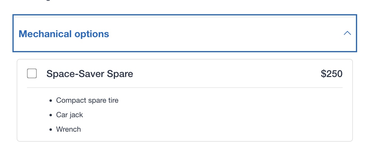Collapse the Mechanical options section heading
The image size is (372, 148).
[64, 34]
